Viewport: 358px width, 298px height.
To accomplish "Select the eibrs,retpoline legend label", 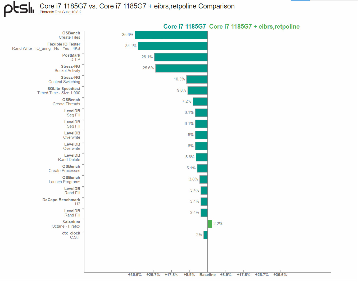I will [254, 26].
